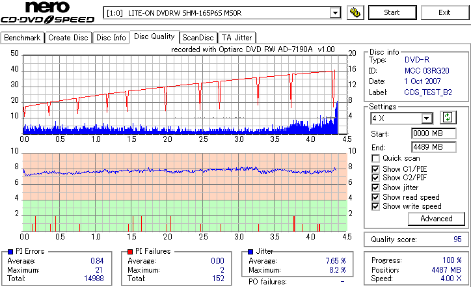Screen dimensions: 471x287
Task: Click PI Errors maximum 21
Action: (99, 270)
